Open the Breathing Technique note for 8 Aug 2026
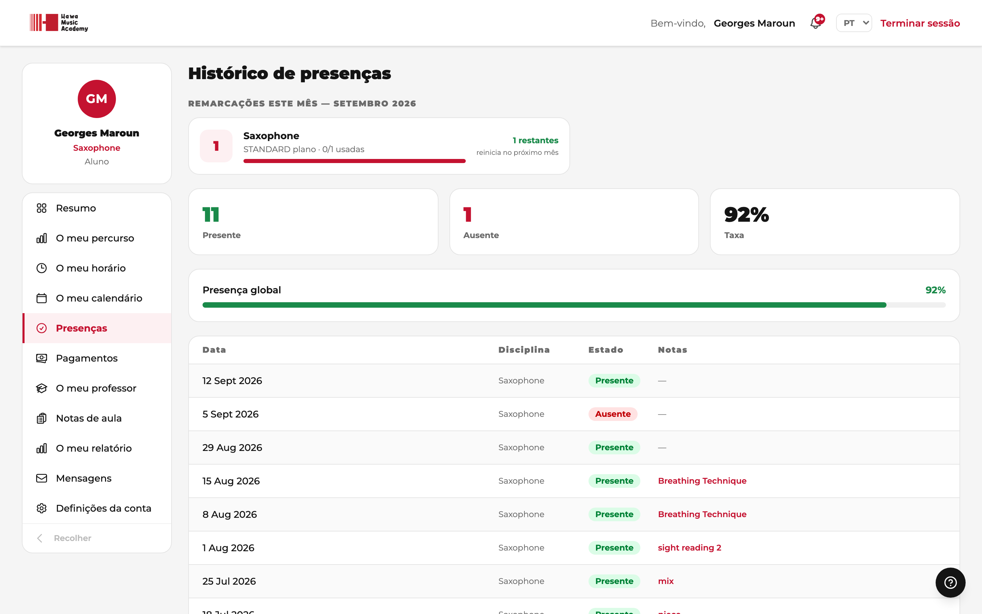This screenshot has height=614, width=982. (x=702, y=514)
